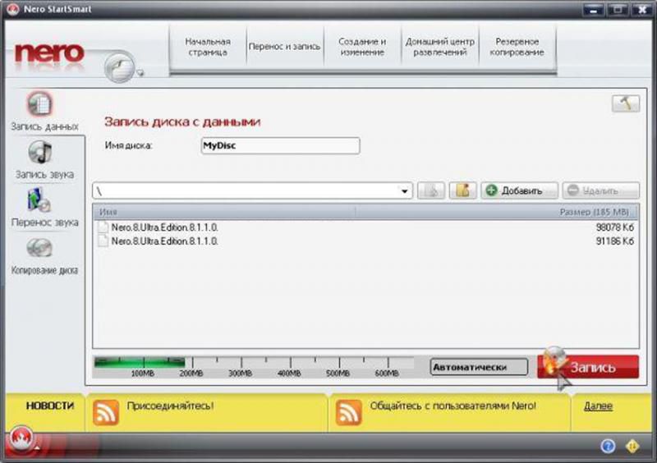
Task: Select the Запись данных disc icon
Action: coord(39,105)
